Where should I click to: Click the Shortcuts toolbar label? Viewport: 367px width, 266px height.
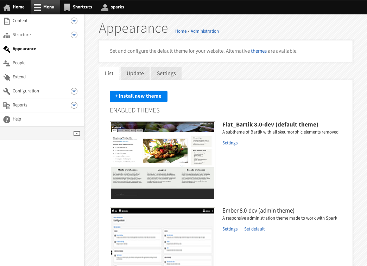pos(82,7)
